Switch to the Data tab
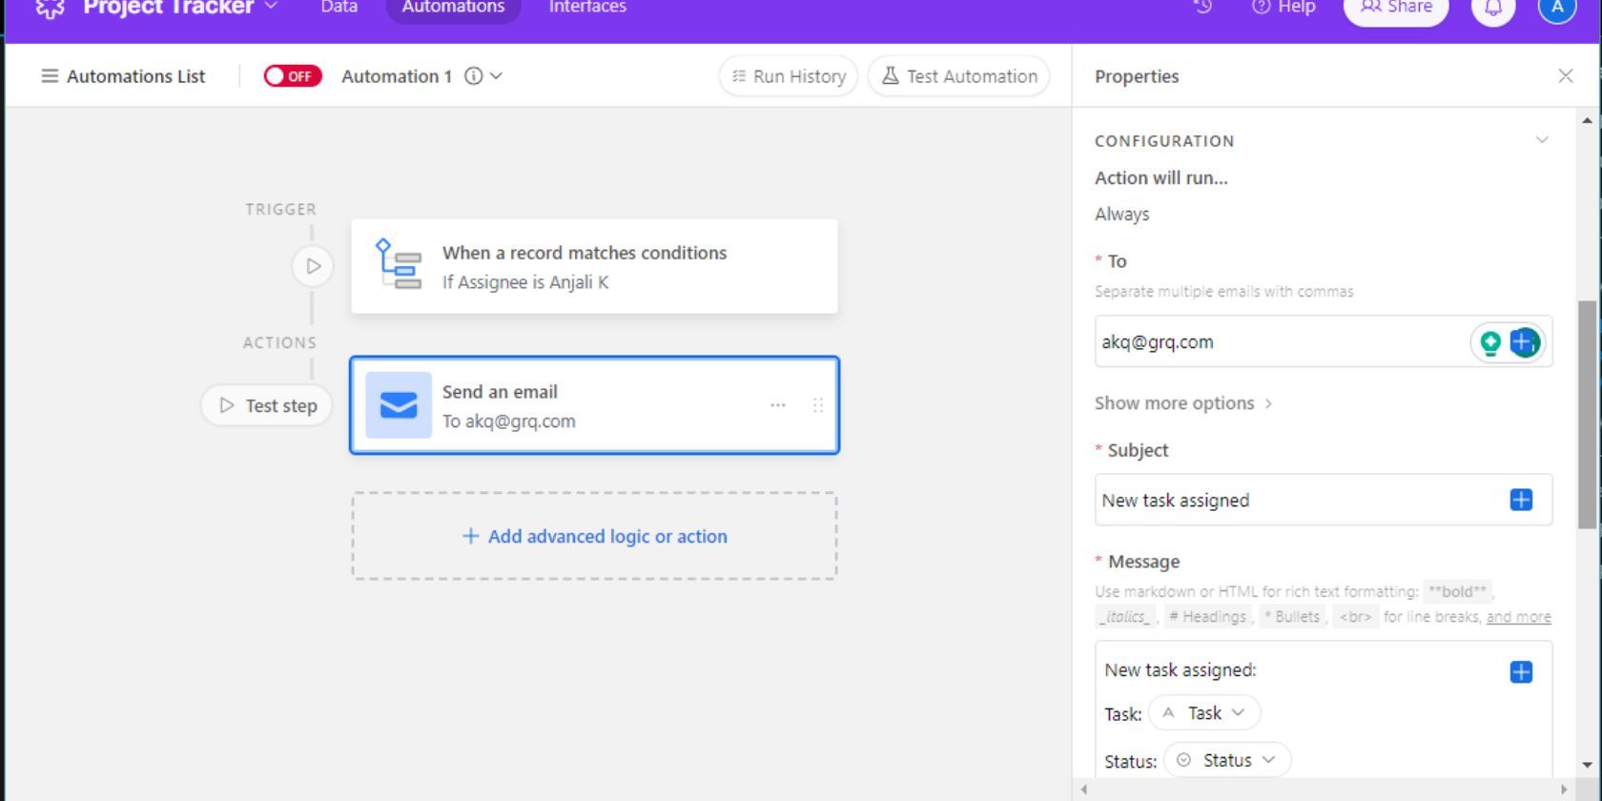Viewport: 1602px width, 801px height. click(339, 8)
